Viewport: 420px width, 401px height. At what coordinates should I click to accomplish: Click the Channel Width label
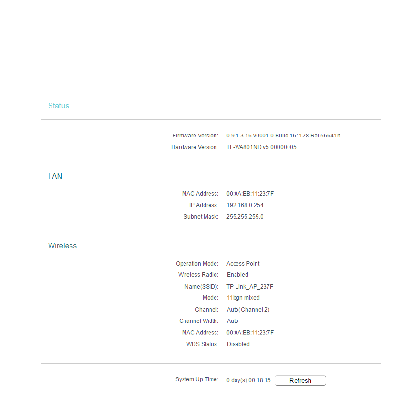pyautogui.click(x=199, y=321)
